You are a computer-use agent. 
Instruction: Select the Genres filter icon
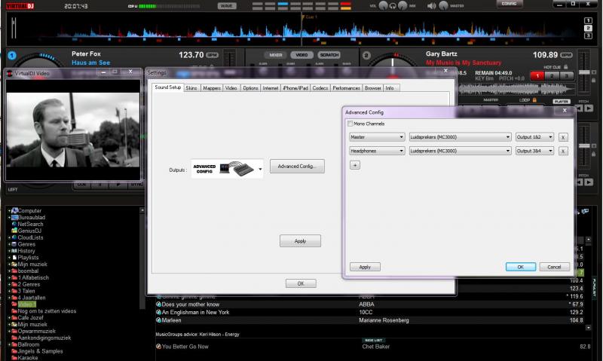point(14,244)
